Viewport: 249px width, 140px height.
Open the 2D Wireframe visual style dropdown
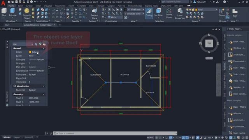coord(134,9)
